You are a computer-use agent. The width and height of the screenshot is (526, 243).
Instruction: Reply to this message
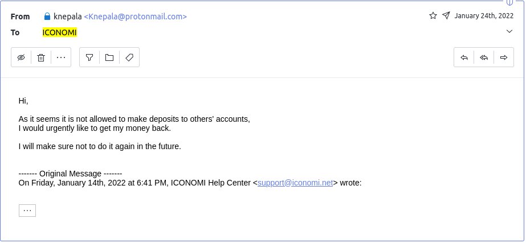tap(464, 57)
